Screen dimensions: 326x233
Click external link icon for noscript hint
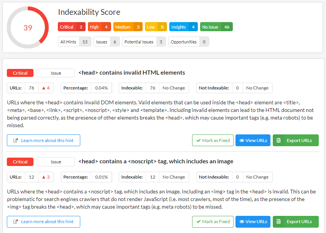click(15, 222)
